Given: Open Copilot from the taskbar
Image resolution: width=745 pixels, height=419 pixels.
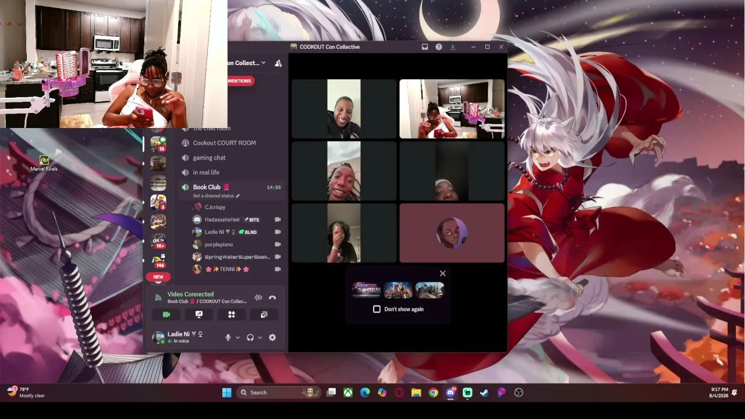Looking at the screenshot, I should pyautogui.click(x=382, y=393).
